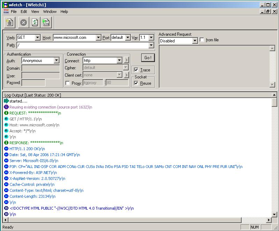Click the R icon beside Accept: */*

(6, 131)
